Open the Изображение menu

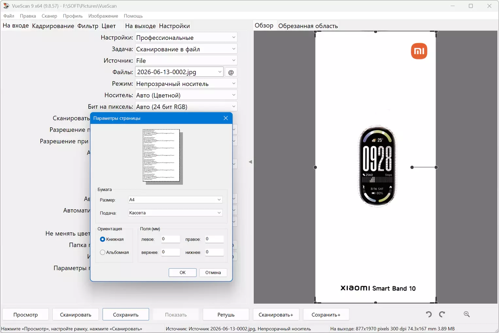click(103, 16)
